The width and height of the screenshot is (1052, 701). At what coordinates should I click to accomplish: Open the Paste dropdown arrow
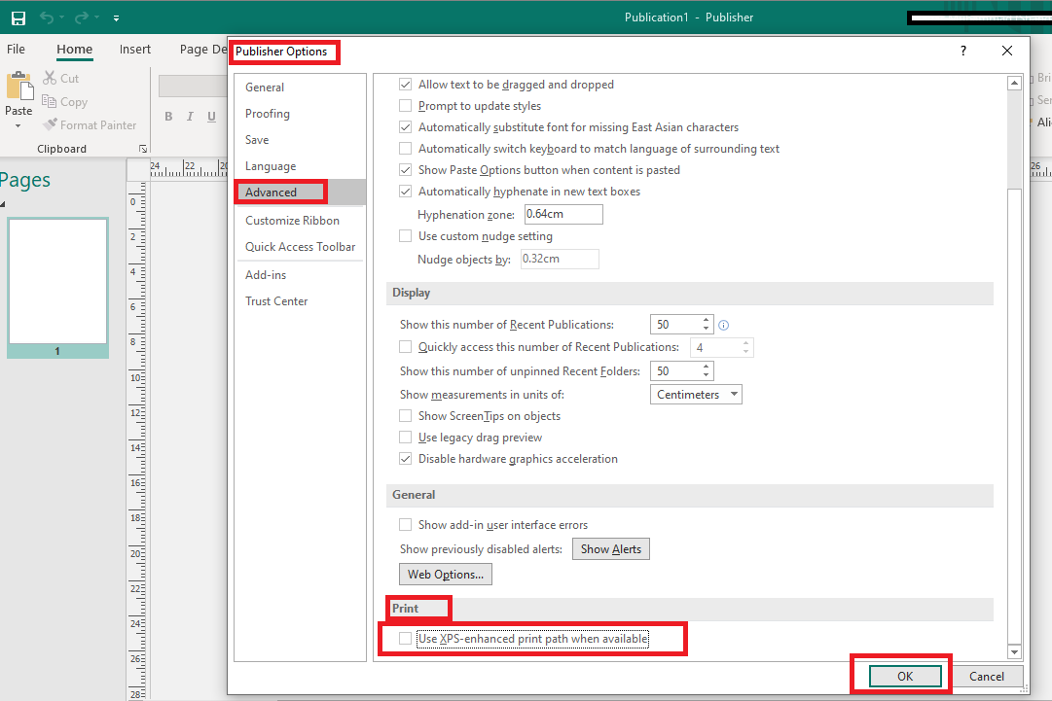tap(18, 125)
